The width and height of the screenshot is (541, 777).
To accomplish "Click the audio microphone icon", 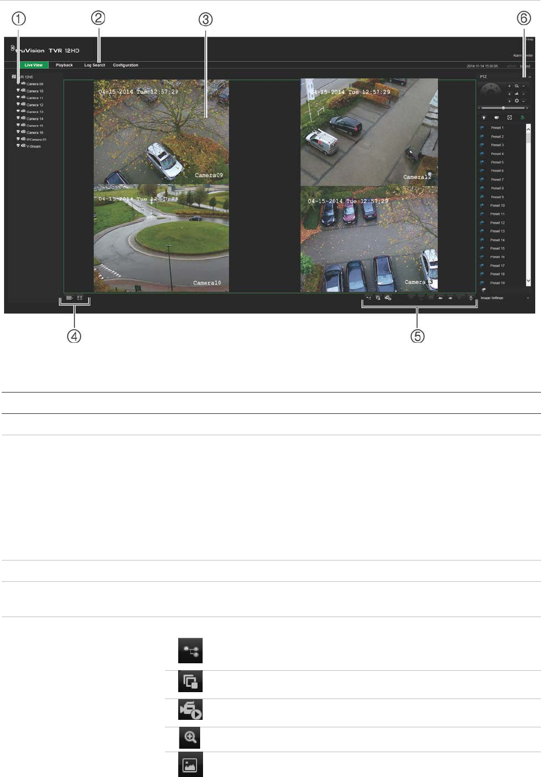I will 471,298.
